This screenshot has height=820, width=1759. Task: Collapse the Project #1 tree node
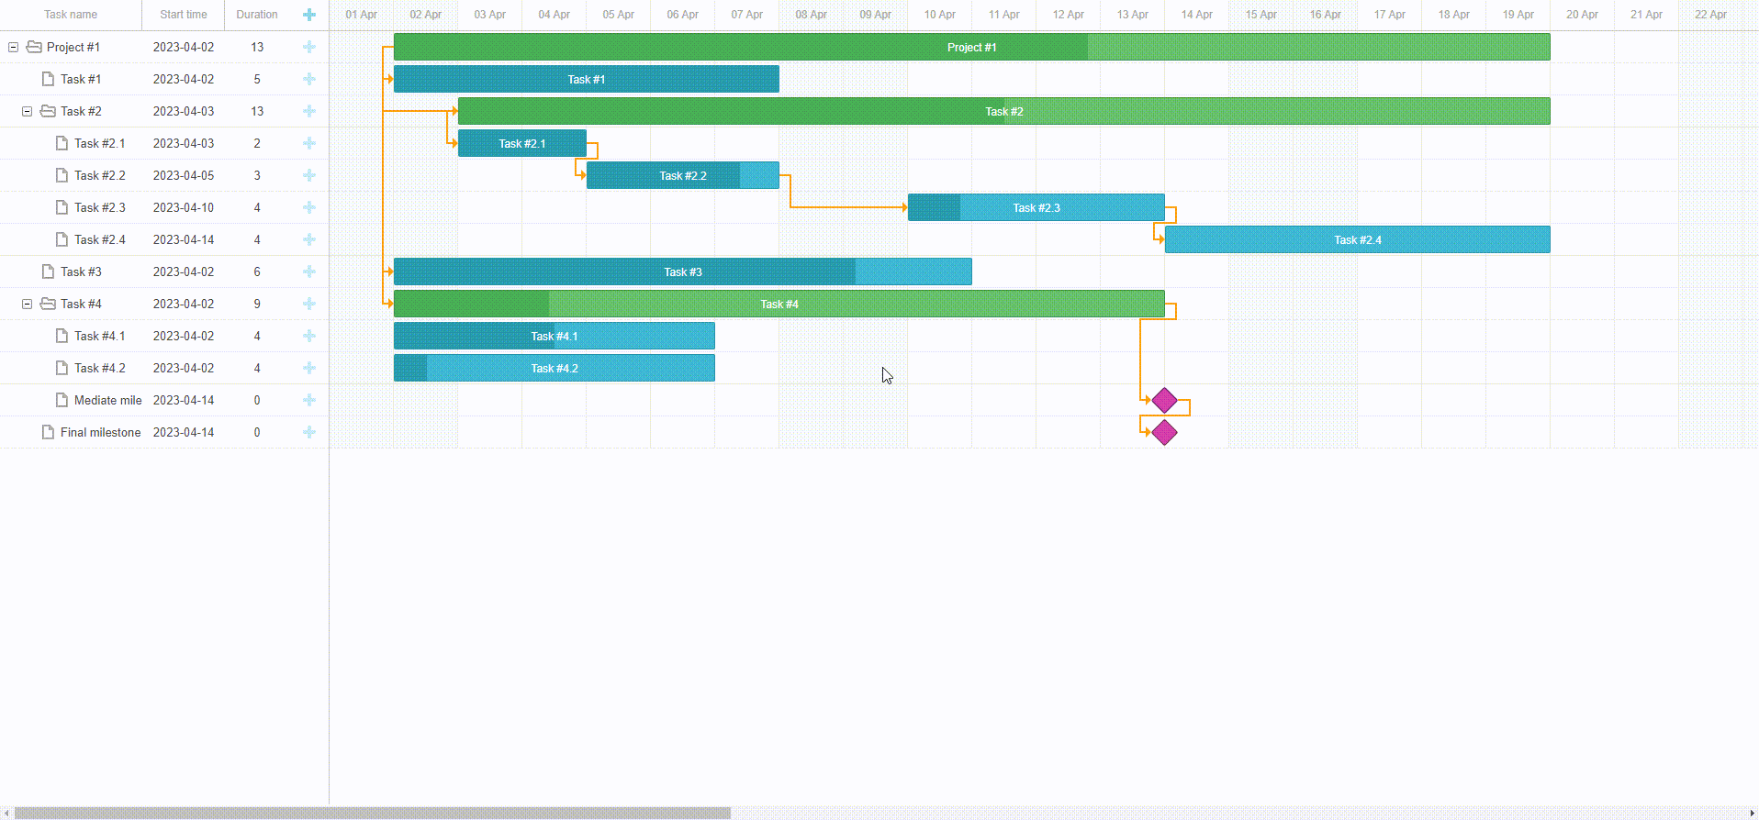[x=14, y=47]
